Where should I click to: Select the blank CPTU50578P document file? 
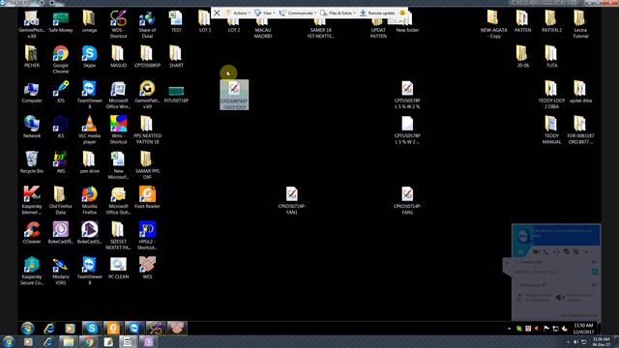(407, 130)
